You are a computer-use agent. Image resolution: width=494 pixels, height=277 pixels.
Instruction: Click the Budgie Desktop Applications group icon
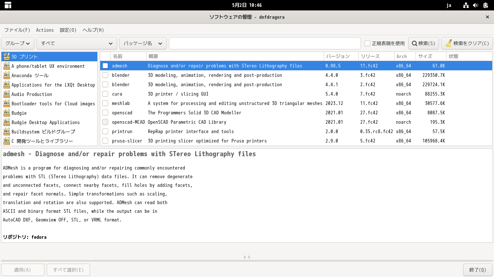tap(7, 122)
